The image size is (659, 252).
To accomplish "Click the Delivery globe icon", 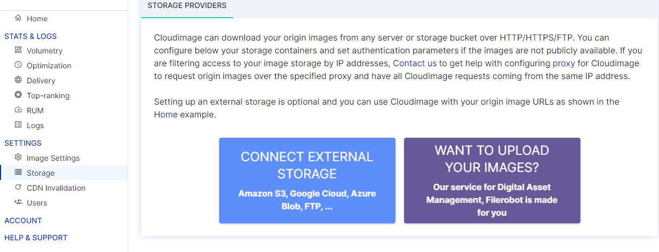I will 19,80.
